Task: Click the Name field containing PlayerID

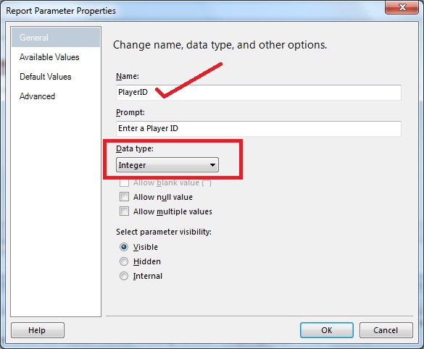Action: [x=259, y=93]
